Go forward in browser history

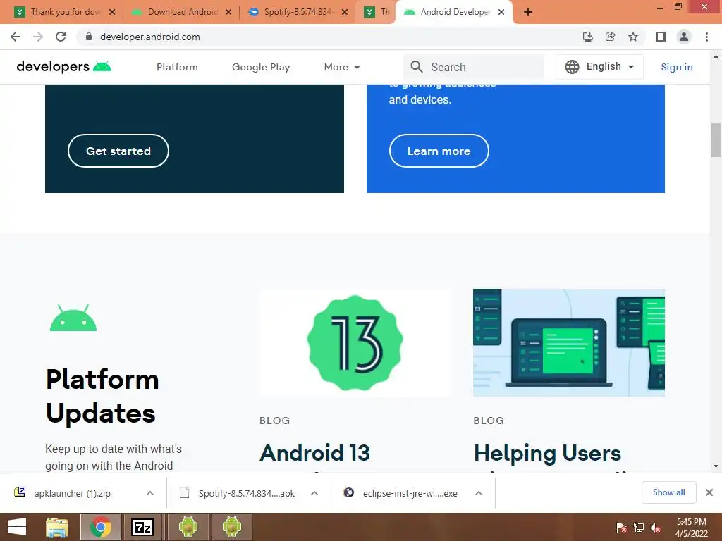(38, 37)
